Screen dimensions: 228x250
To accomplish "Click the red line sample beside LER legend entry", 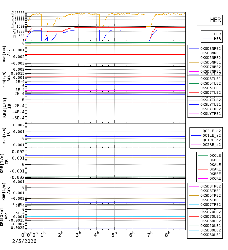I will [x=208, y=34].
